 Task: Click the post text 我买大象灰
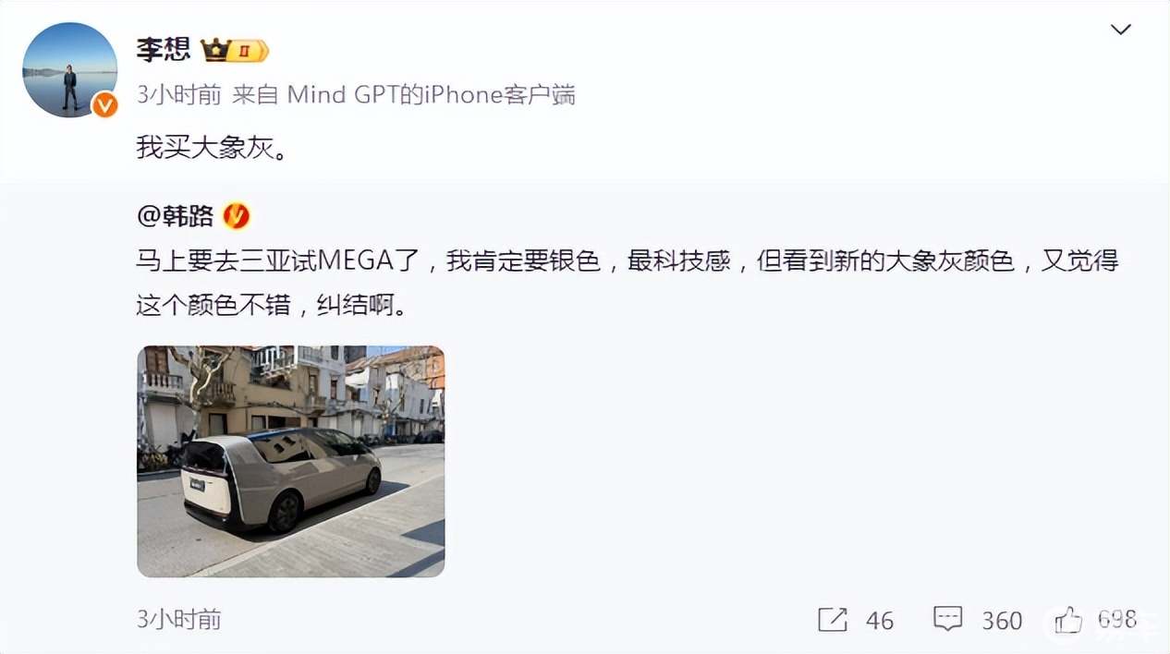point(212,147)
